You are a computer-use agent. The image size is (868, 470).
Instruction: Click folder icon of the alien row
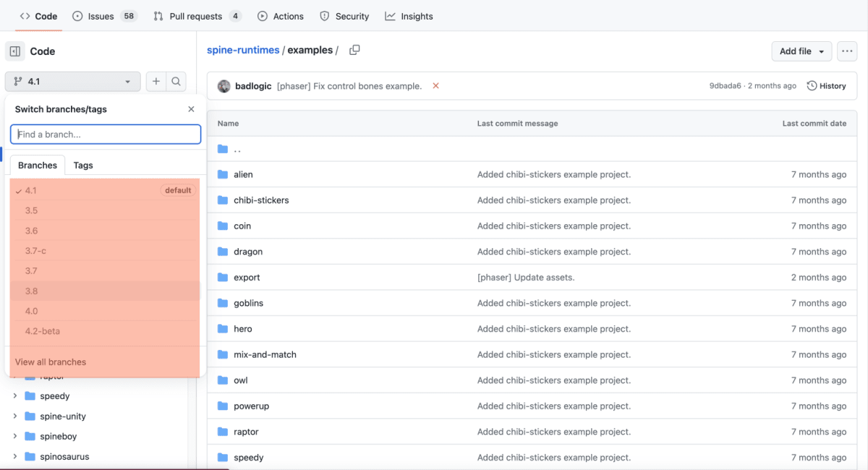click(x=223, y=174)
